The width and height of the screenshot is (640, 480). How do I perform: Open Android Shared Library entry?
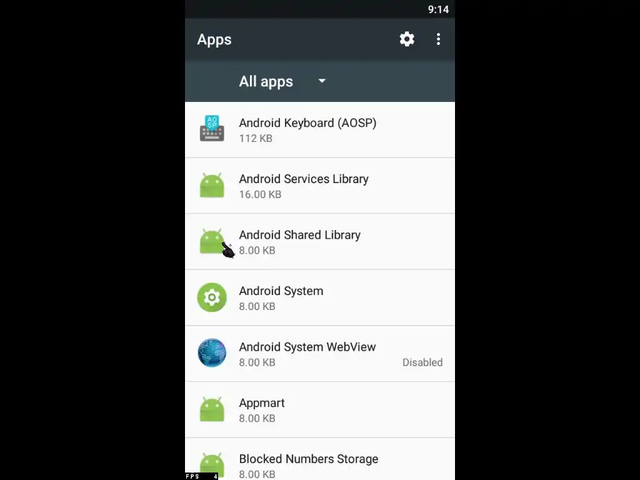point(320,242)
